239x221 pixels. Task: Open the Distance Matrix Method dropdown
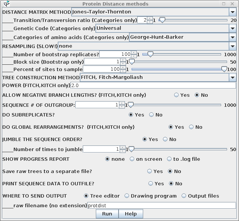[x=232, y=12]
